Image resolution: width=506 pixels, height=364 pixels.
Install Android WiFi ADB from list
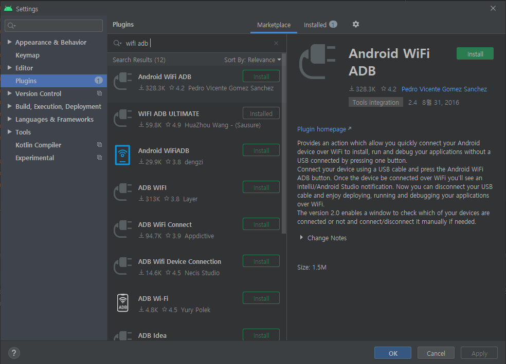261,76
